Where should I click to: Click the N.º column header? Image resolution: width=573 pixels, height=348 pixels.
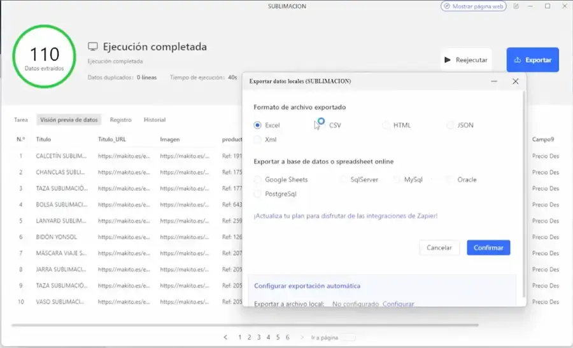point(21,139)
